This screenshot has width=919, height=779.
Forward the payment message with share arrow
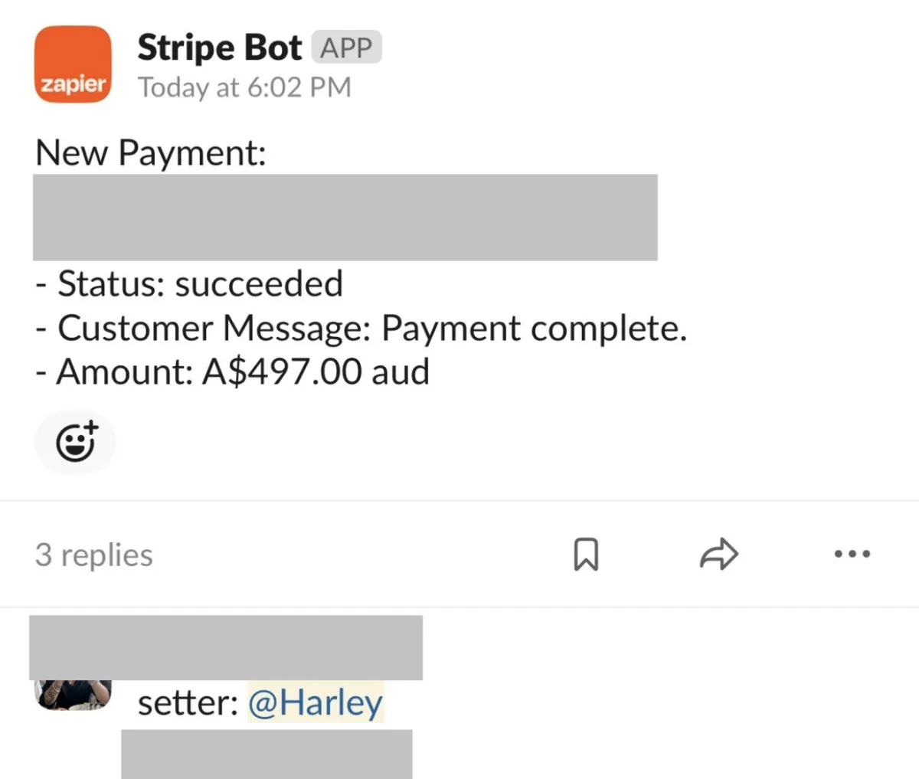coord(718,554)
